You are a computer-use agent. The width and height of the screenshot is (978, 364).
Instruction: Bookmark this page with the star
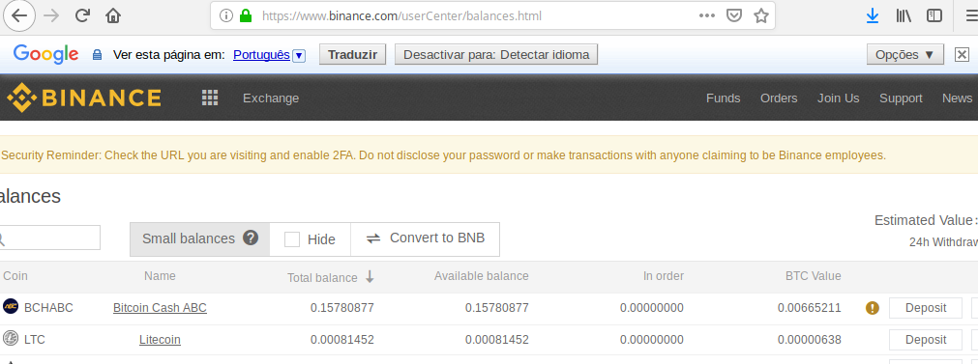761,15
